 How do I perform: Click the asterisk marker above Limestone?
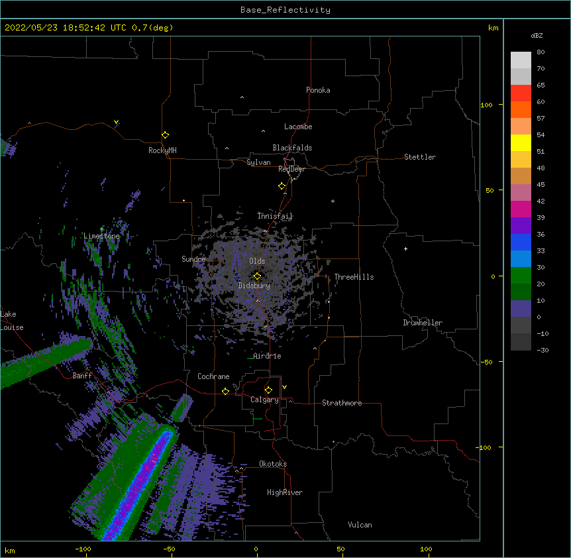click(101, 229)
